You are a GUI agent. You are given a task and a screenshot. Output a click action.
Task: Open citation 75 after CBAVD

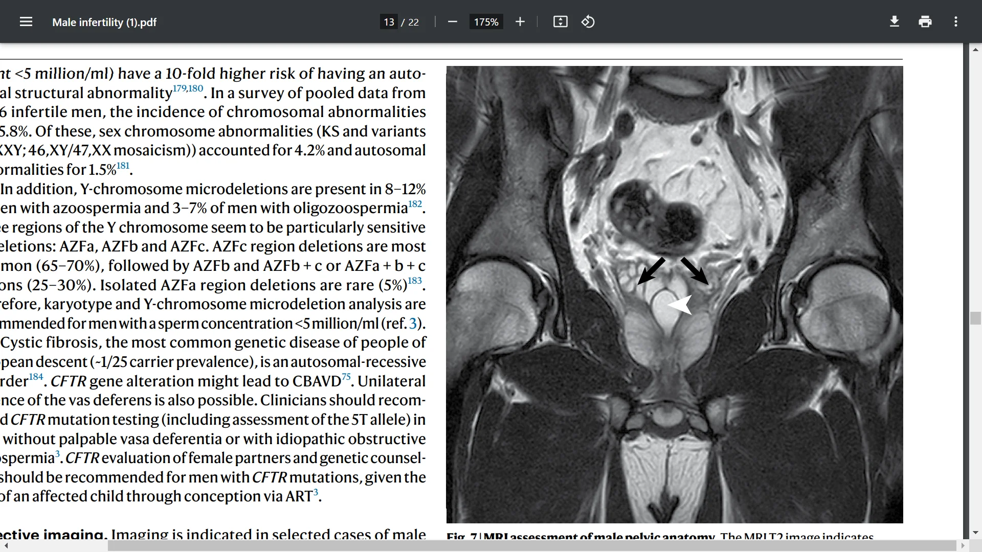(x=346, y=377)
